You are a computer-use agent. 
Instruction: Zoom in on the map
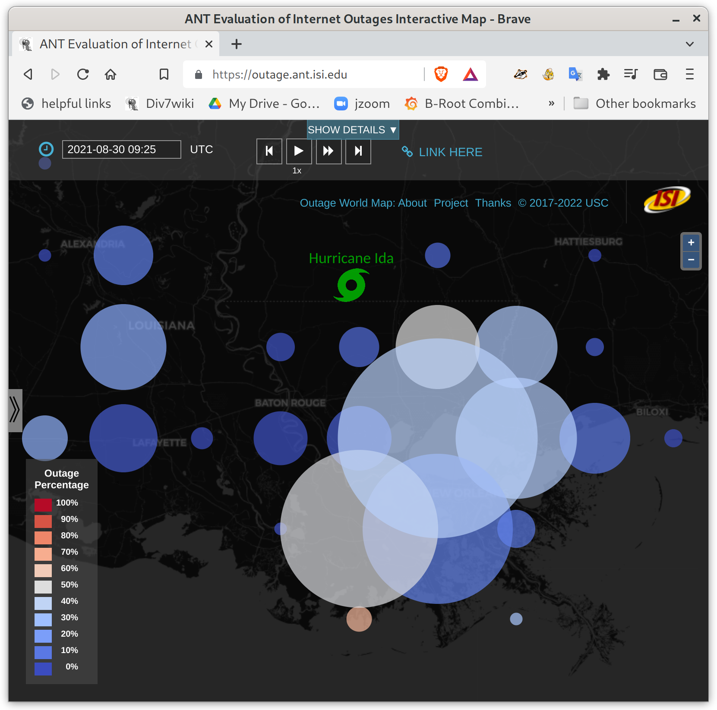coord(691,242)
